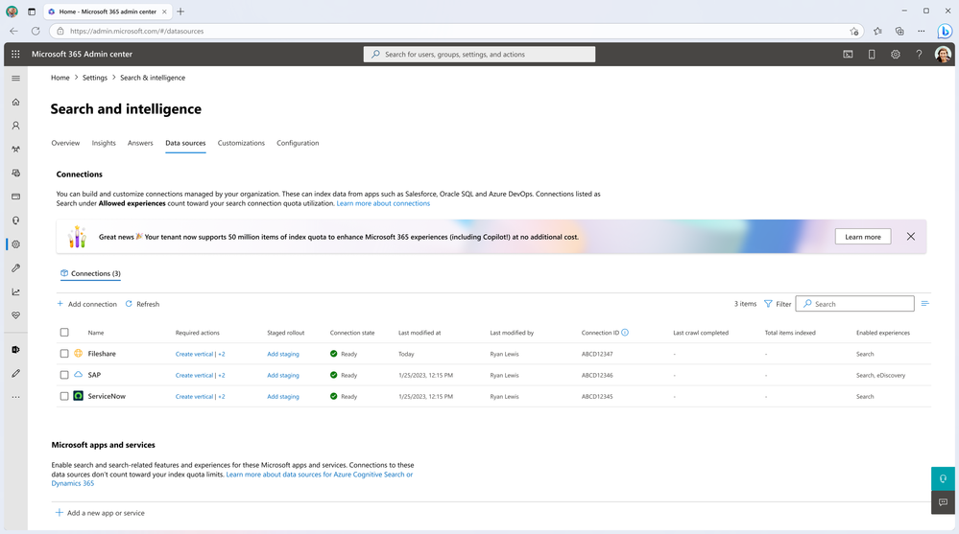Screen dimensions: 959x534
Task: Click Refresh connections
Action: pos(142,304)
